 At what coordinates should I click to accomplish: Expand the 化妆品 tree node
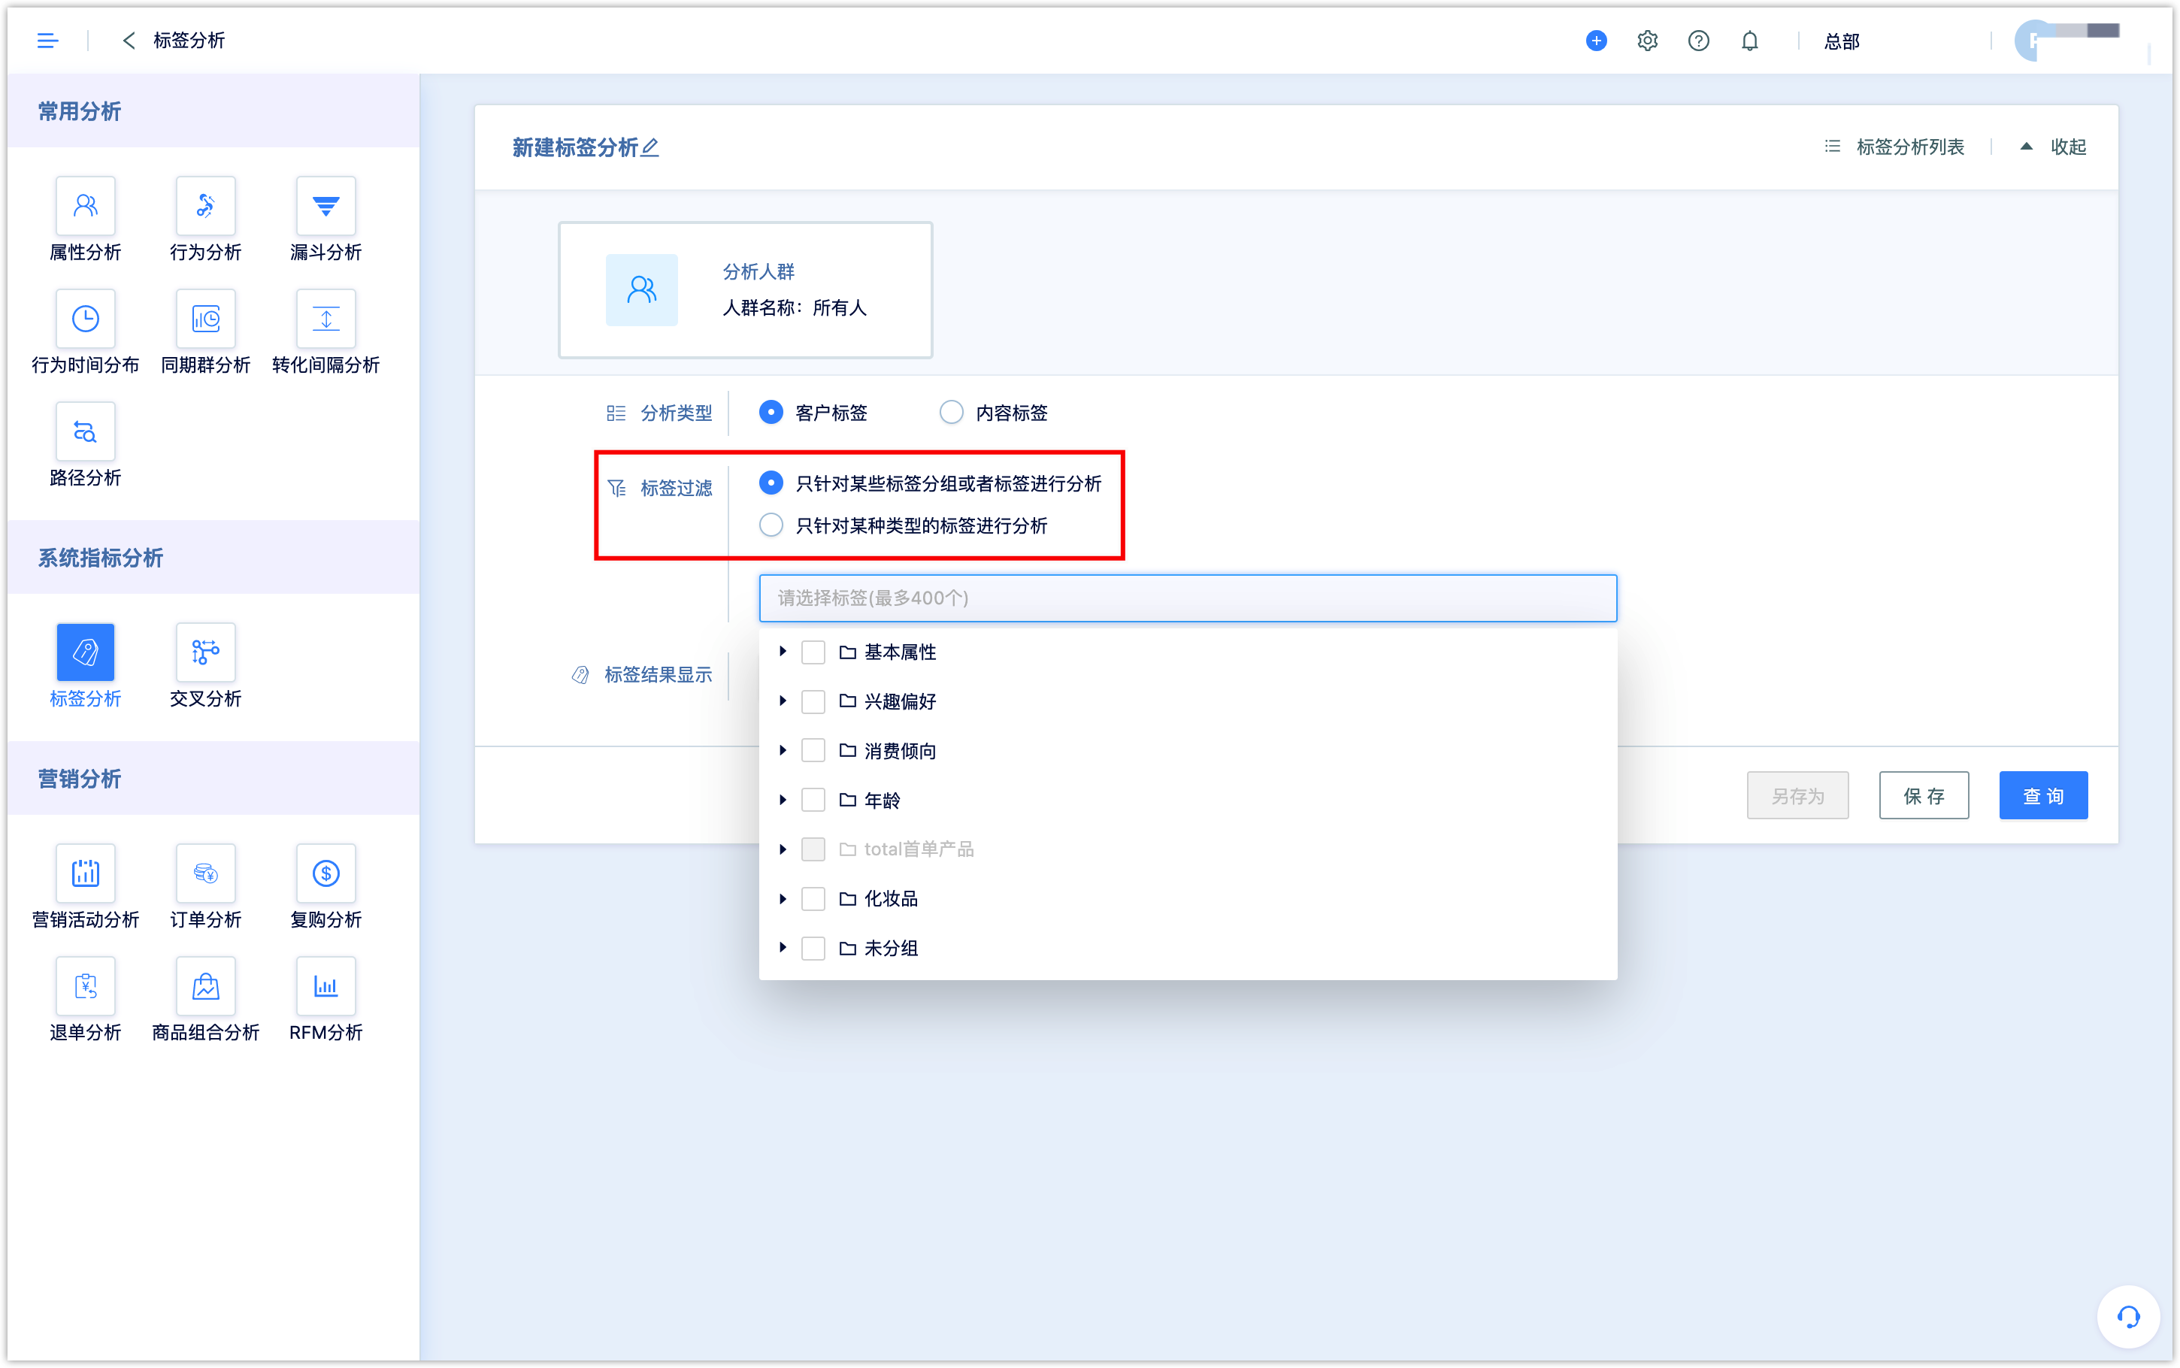(783, 898)
